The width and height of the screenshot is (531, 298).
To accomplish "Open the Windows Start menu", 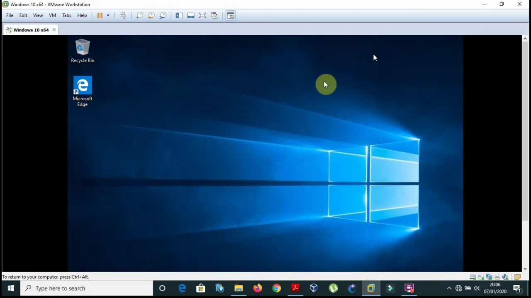I will pos(11,288).
